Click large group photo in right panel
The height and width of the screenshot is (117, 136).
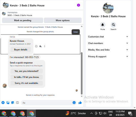[108, 8]
